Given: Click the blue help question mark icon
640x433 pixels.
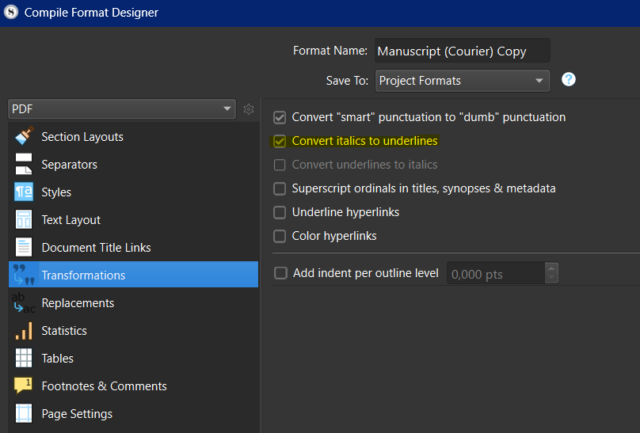Looking at the screenshot, I should click(x=568, y=79).
